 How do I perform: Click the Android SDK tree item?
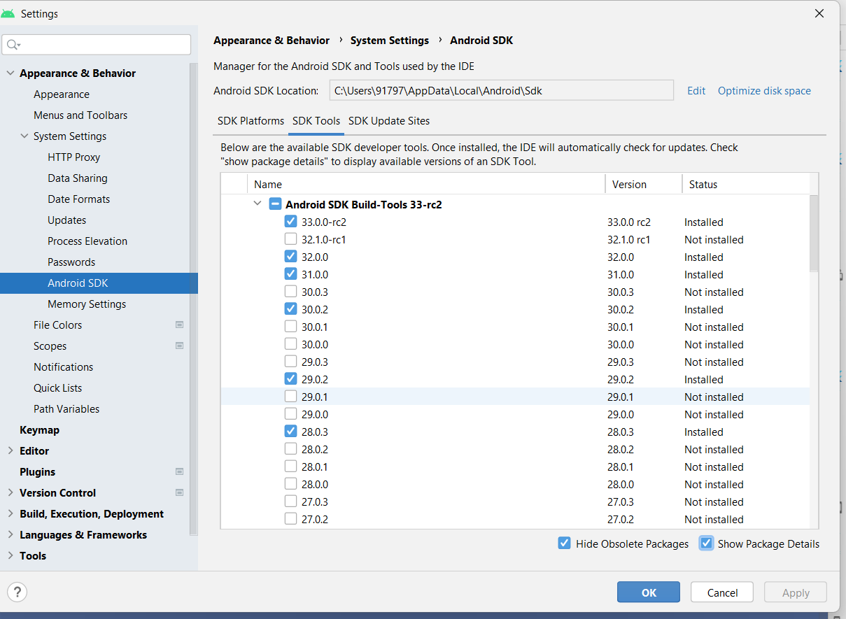click(x=99, y=283)
